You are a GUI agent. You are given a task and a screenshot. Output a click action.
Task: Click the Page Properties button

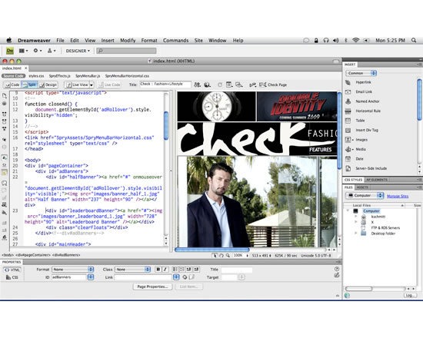click(152, 287)
